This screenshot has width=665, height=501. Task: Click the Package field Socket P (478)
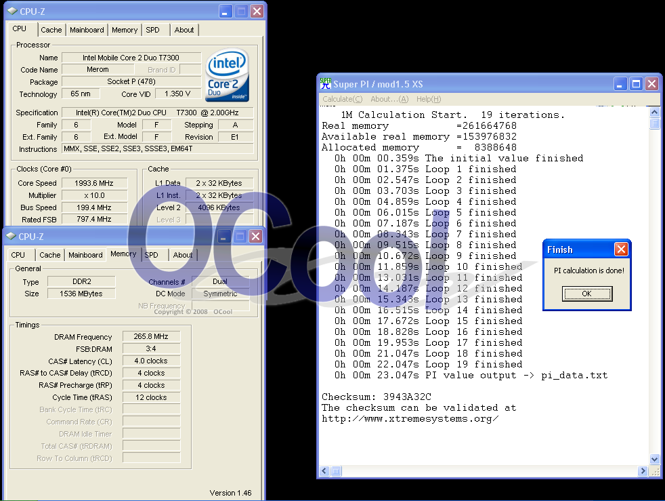click(131, 81)
